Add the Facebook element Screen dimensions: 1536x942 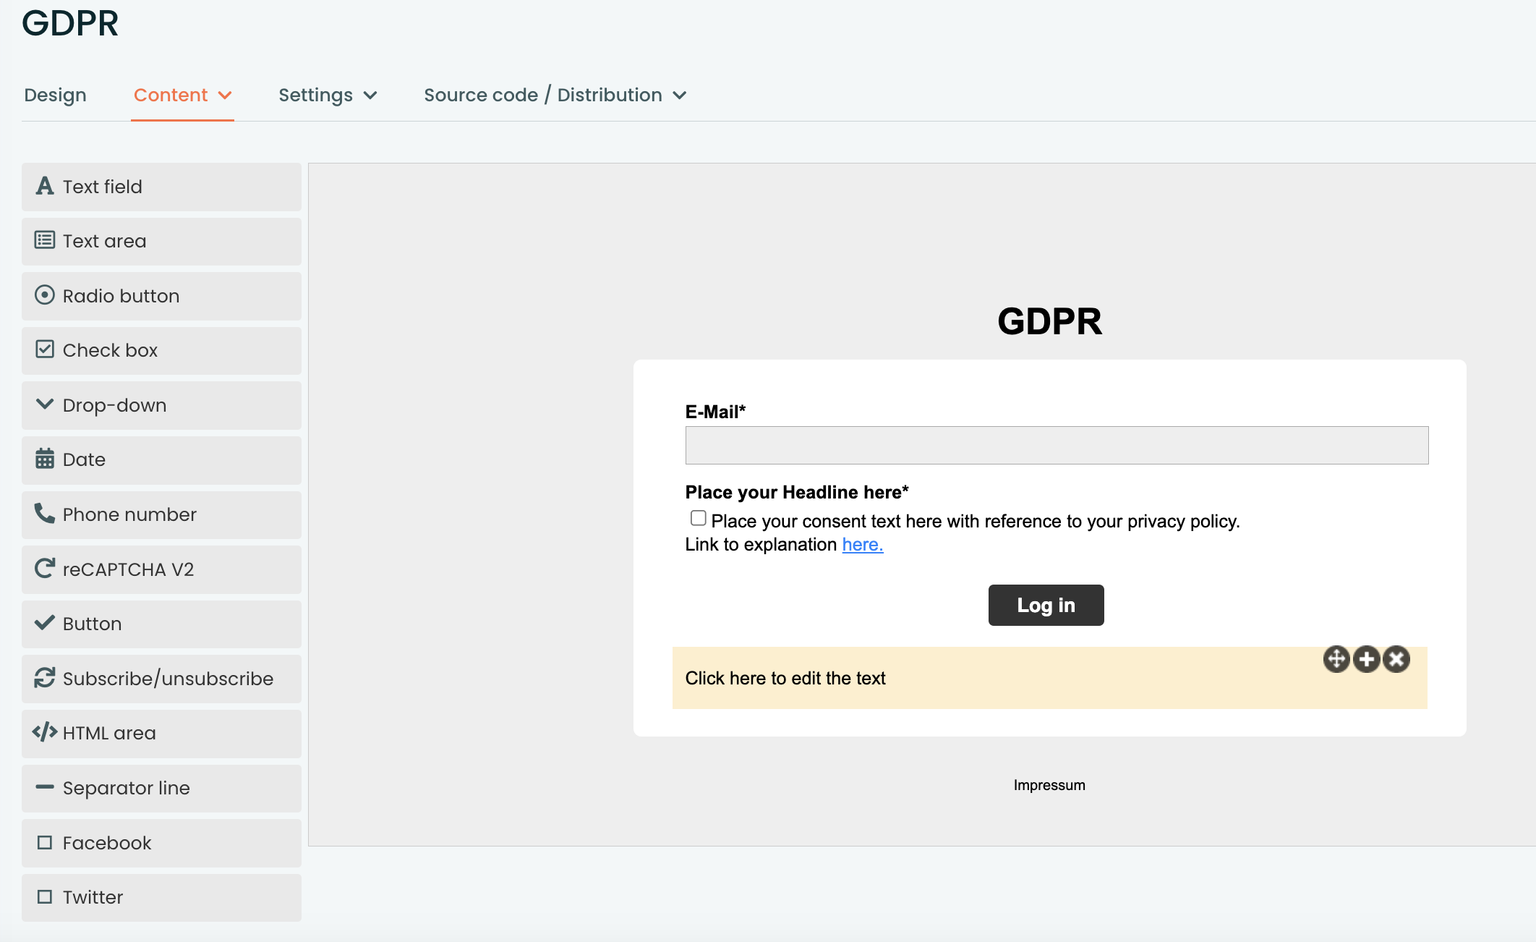(161, 843)
